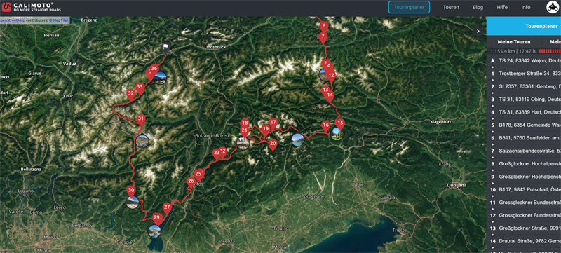
Task: Open the photo thumbnail beside pin 36
Action: pos(161,78)
